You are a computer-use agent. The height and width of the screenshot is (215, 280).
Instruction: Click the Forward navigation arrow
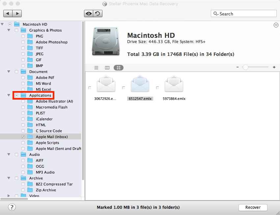[x=17, y=13]
